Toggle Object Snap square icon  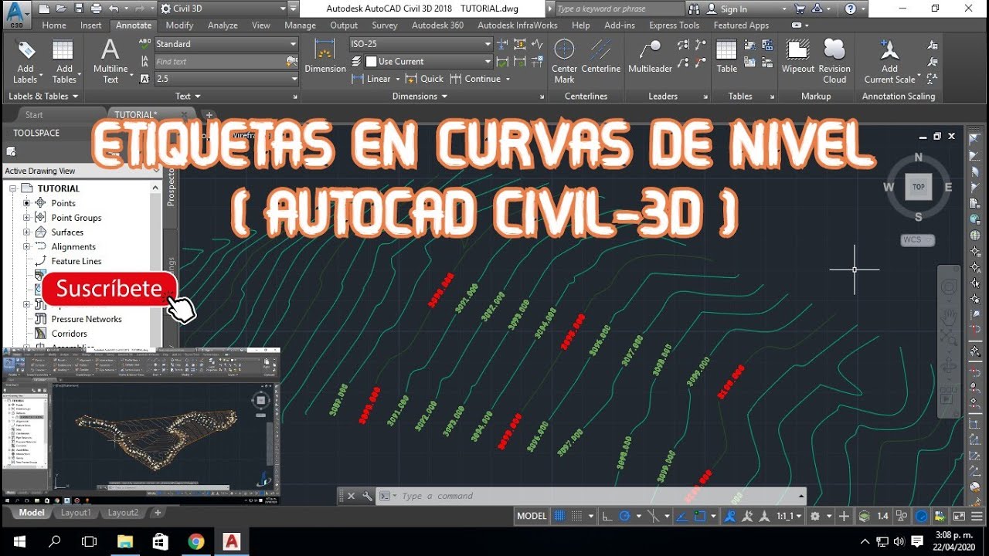700,516
